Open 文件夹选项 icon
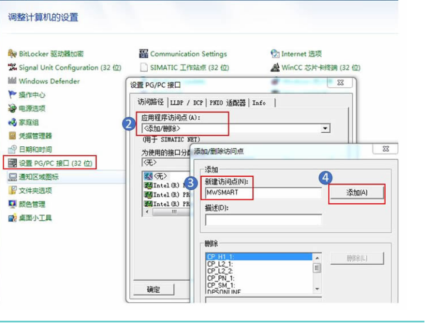425x323 pixels. point(12,190)
